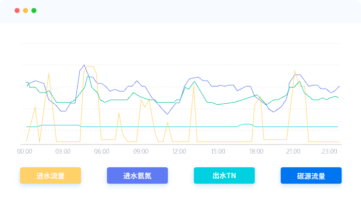Click the purple line peak near 05:00
361x207 pixels.
(x=84, y=65)
